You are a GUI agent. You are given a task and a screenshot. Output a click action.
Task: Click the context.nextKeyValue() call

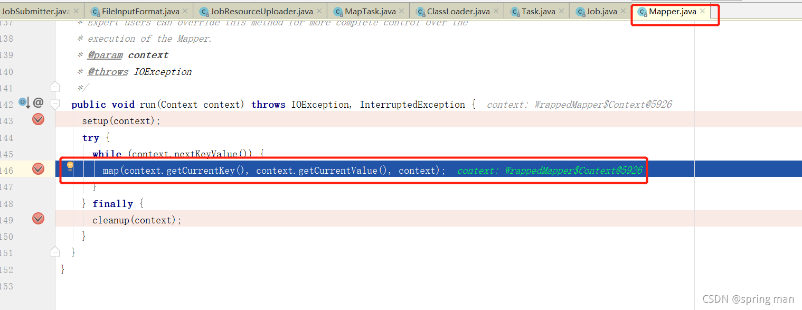[192, 154]
